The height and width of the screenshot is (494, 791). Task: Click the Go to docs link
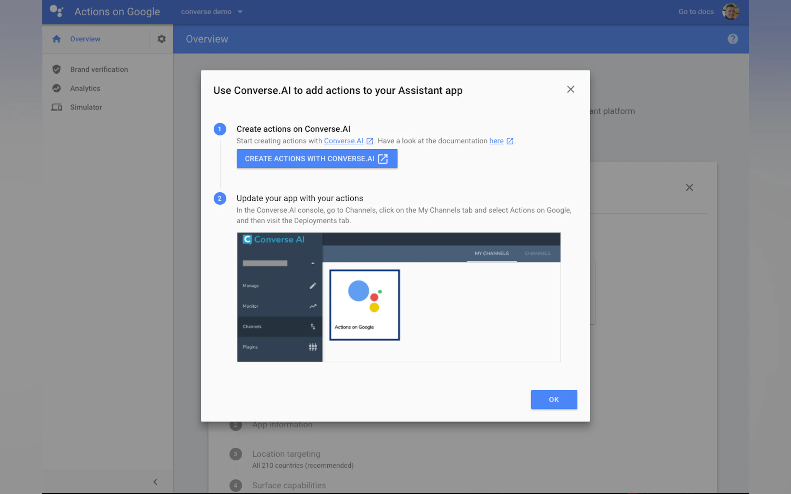pos(695,12)
